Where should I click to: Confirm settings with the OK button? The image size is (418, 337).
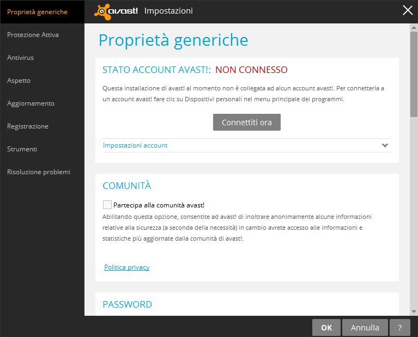point(326,328)
